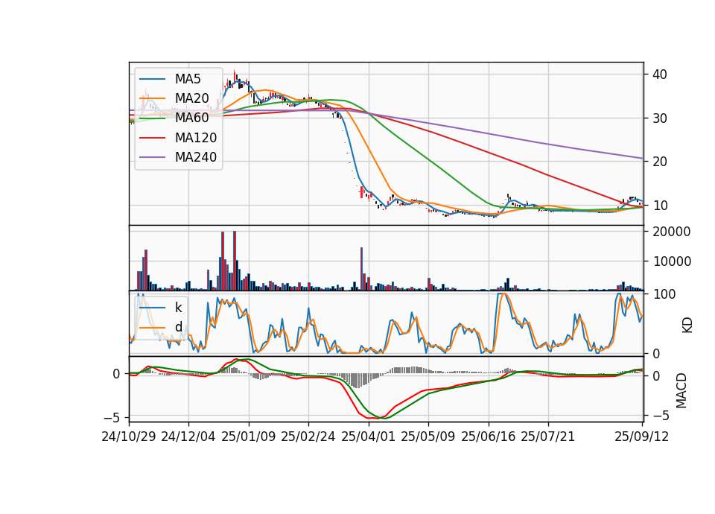This screenshot has height=514, width=715.
Task: Click the 25/02/24 date axis label
Action: pyautogui.click(x=308, y=437)
